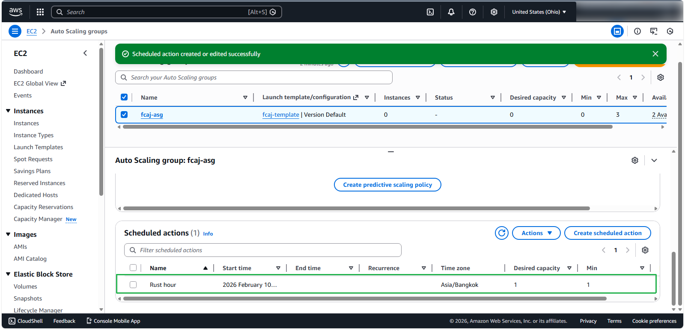Click the blue panel icon beside the info icon
Screen dimensions: 685x330
(x=617, y=31)
